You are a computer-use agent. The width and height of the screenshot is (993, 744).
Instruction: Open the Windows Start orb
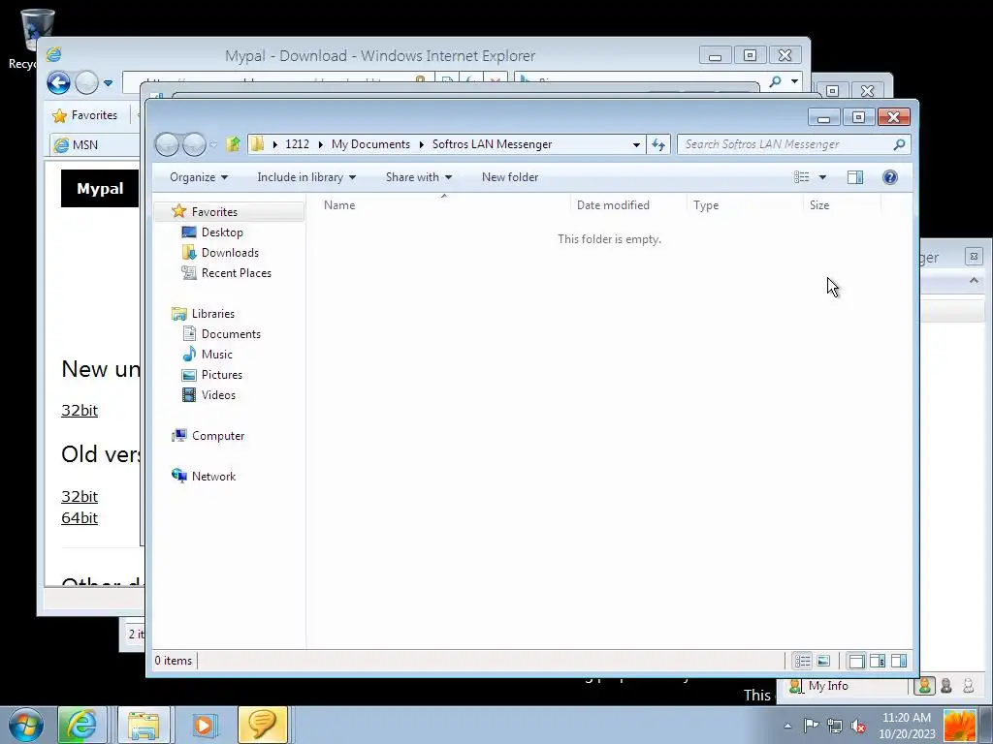pos(26,725)
